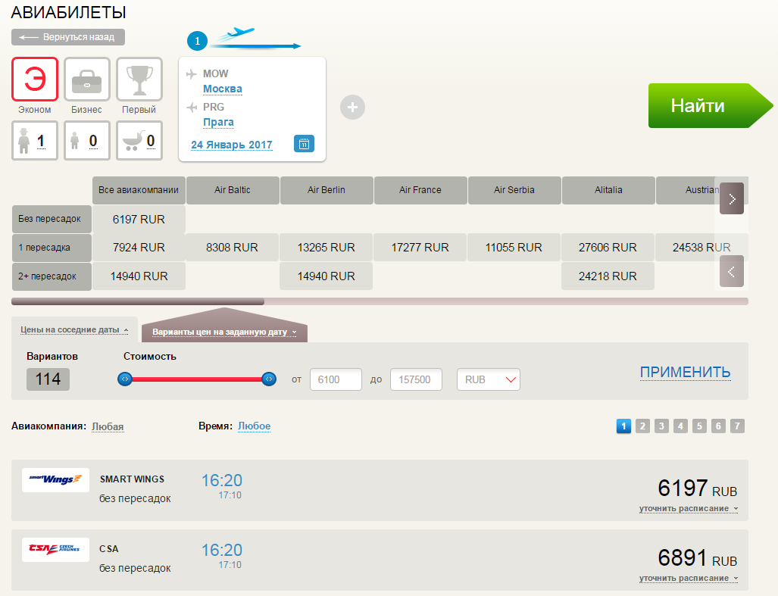Click the left price slider handle
778x596 pixels.
click(126, 379)
